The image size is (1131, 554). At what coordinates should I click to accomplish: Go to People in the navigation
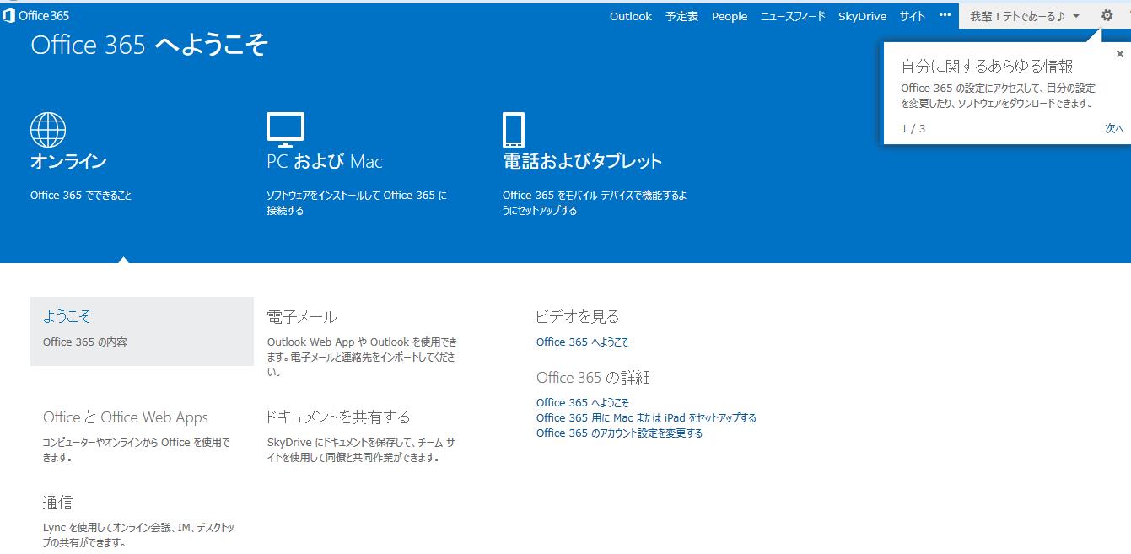[730, 16]
